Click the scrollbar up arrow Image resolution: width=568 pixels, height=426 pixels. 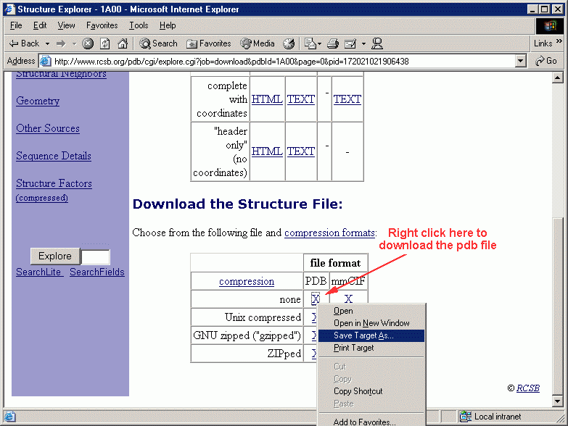coord(558,78)
